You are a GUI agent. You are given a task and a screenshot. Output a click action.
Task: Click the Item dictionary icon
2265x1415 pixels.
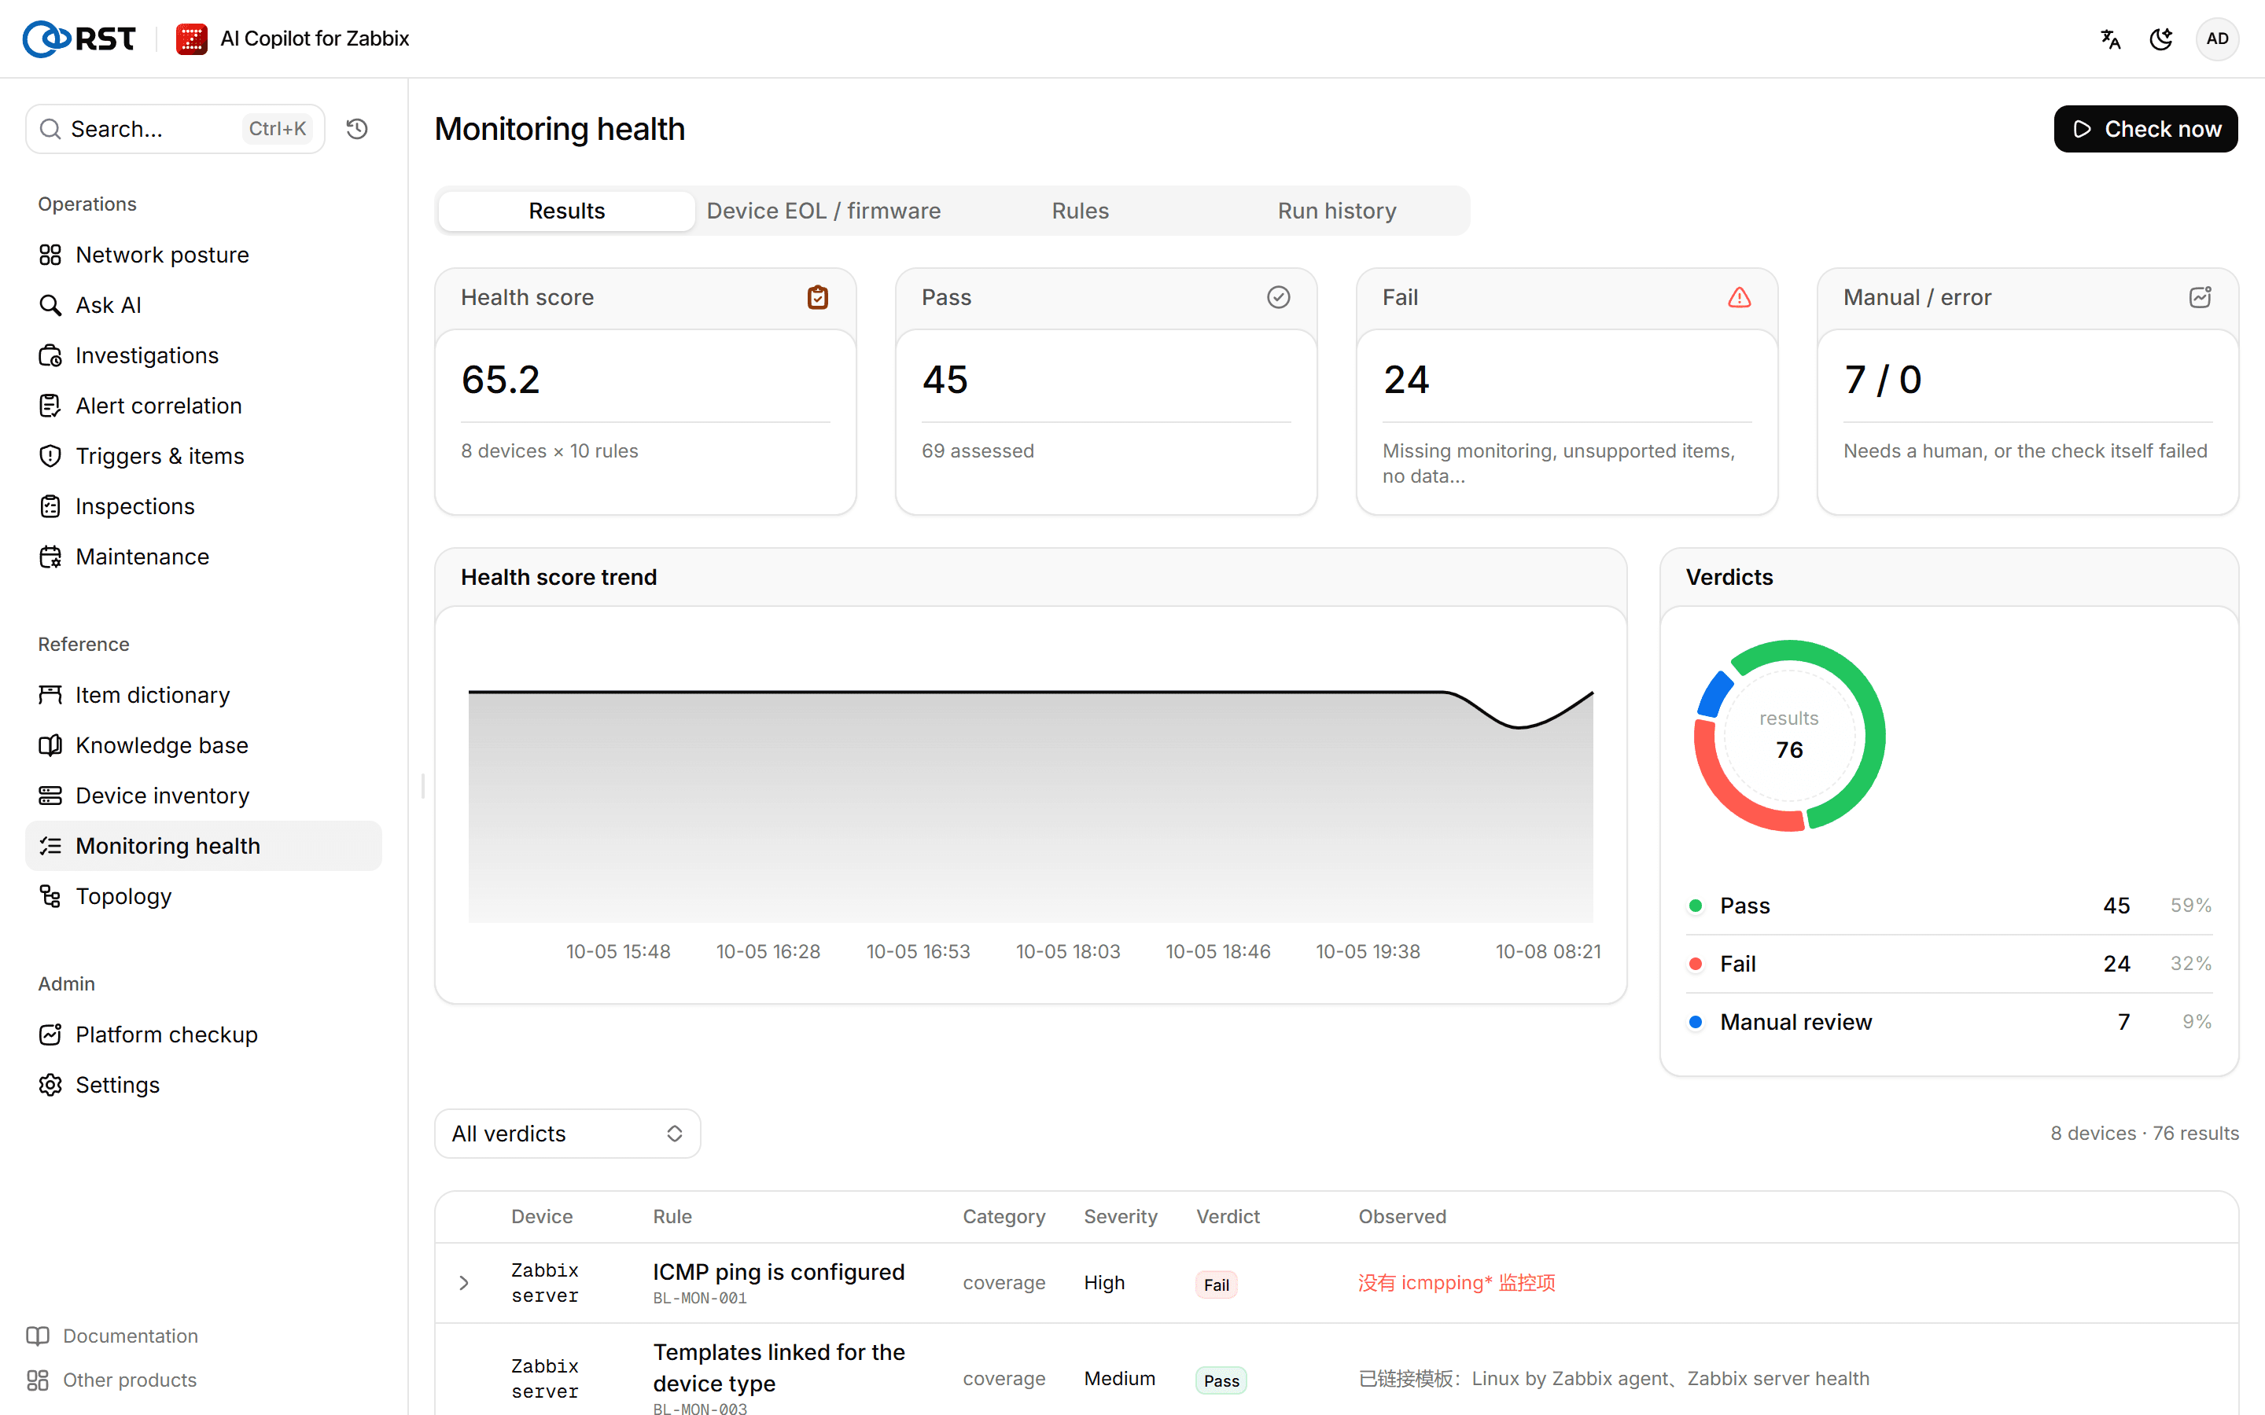pyautogui.click(x=50, y=694)
